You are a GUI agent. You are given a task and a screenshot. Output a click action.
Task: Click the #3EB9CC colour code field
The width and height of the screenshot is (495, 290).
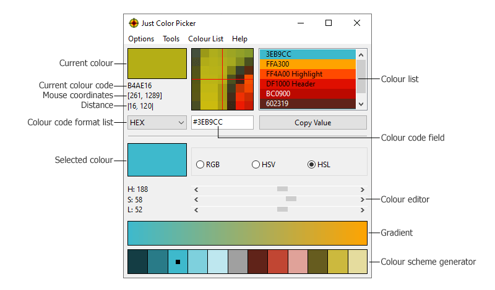coord(222,122)
